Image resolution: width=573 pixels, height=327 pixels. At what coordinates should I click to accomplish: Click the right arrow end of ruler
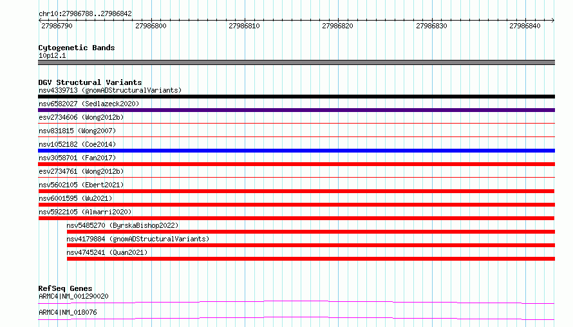pyautogui.click(x=553, y=20)
